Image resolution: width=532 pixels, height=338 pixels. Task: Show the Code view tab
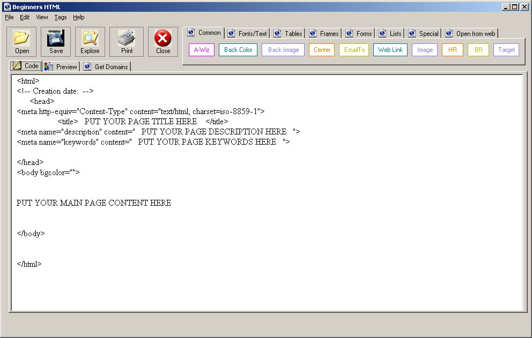[26, 66]
